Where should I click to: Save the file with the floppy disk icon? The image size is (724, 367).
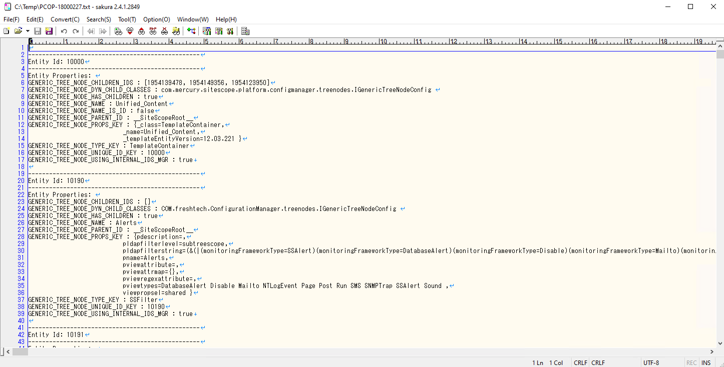click(38, 31)
